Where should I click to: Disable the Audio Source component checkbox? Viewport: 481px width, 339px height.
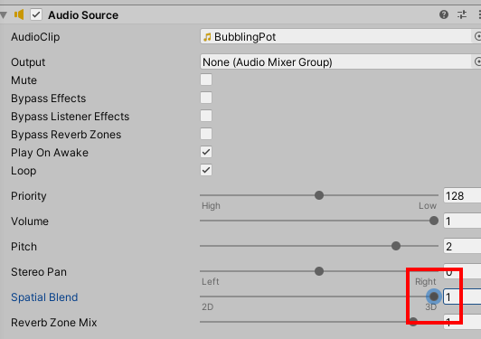(36, 14)
